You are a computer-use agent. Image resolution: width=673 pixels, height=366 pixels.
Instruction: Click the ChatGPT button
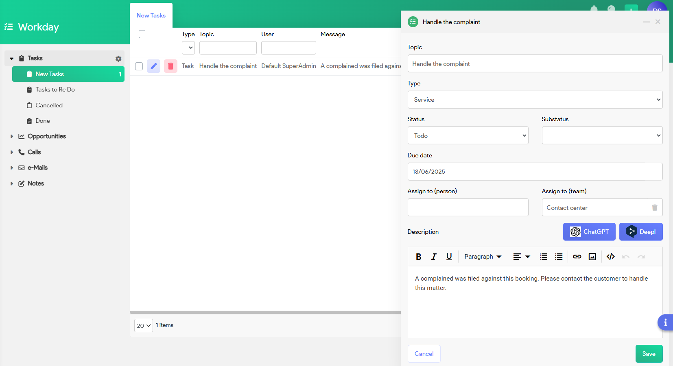click(x=589, y=232)
